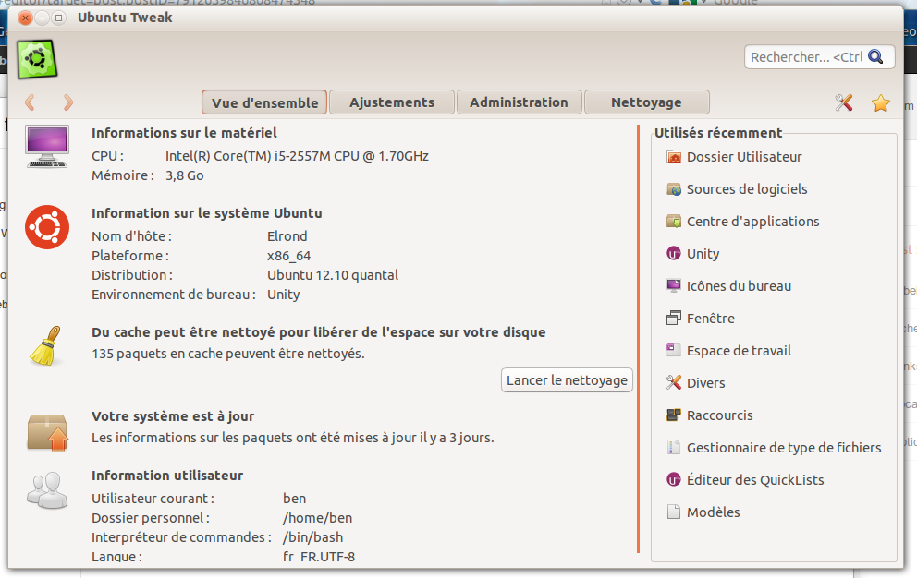
Task: Minimize the Ubuntu Tweak window
Action: point(43,18)
